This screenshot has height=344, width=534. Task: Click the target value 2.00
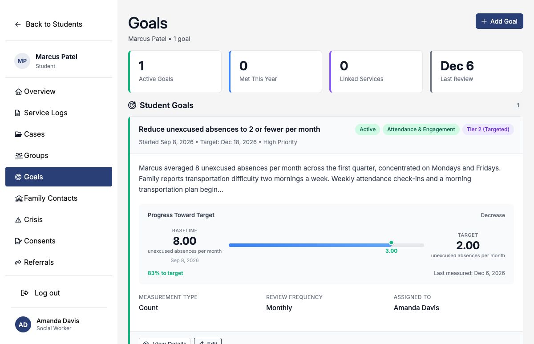[x=468, y=246]
